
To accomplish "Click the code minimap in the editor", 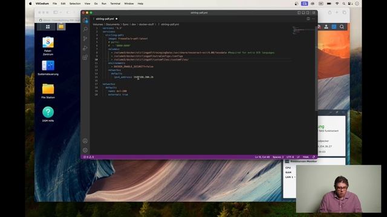I will (x=303, y=30).
